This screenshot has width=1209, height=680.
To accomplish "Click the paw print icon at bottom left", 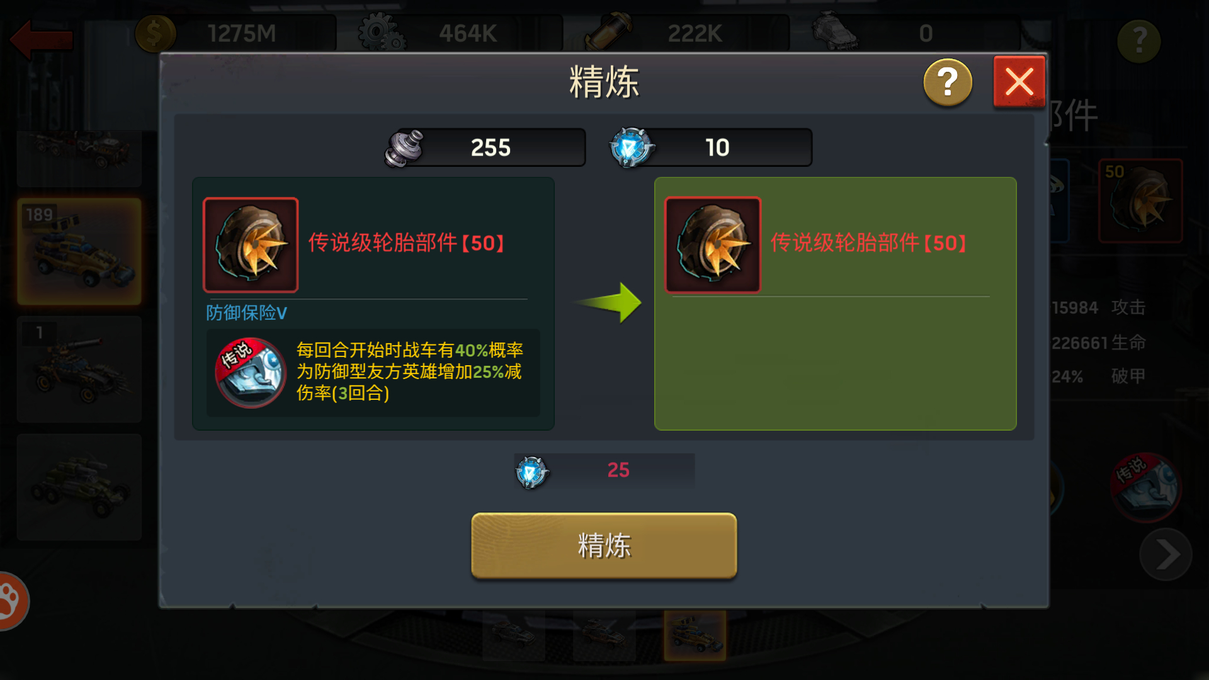I will coord(10,601).
